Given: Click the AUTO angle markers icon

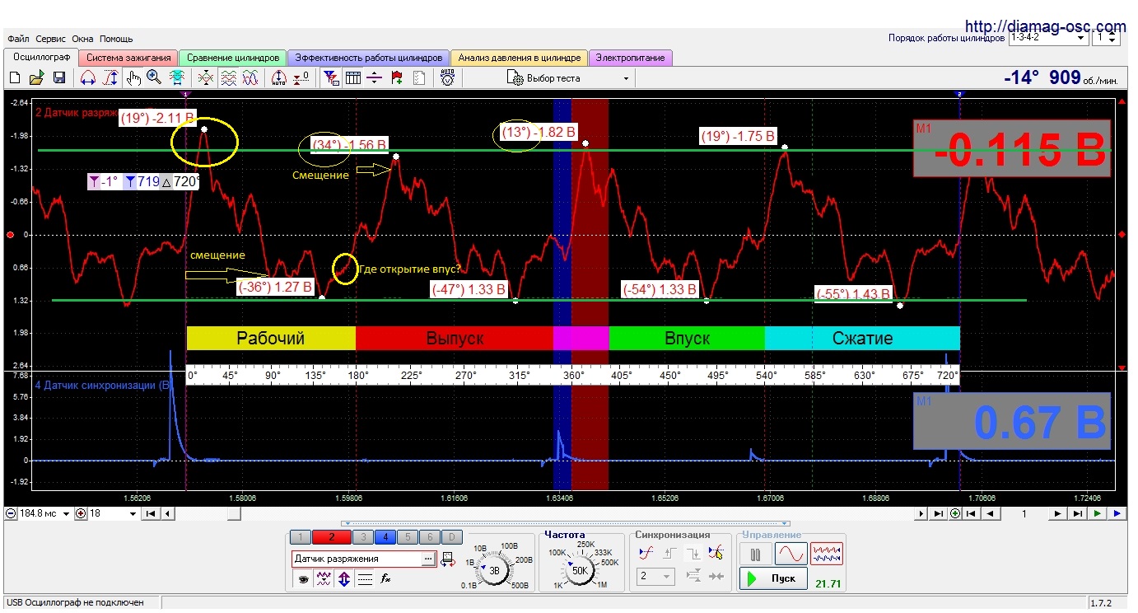Looking at the screenshot, I should tap(278, 78).
